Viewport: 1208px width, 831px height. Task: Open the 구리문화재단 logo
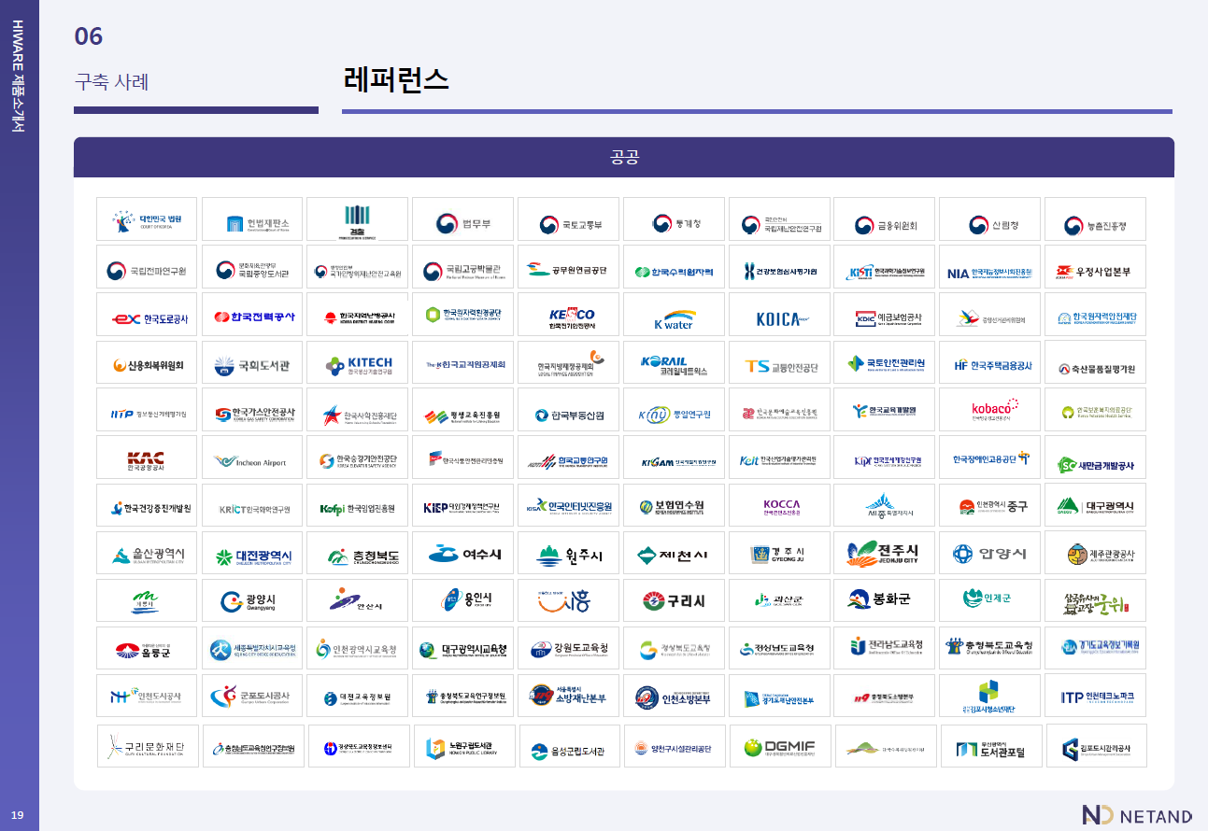pos(148,746)
